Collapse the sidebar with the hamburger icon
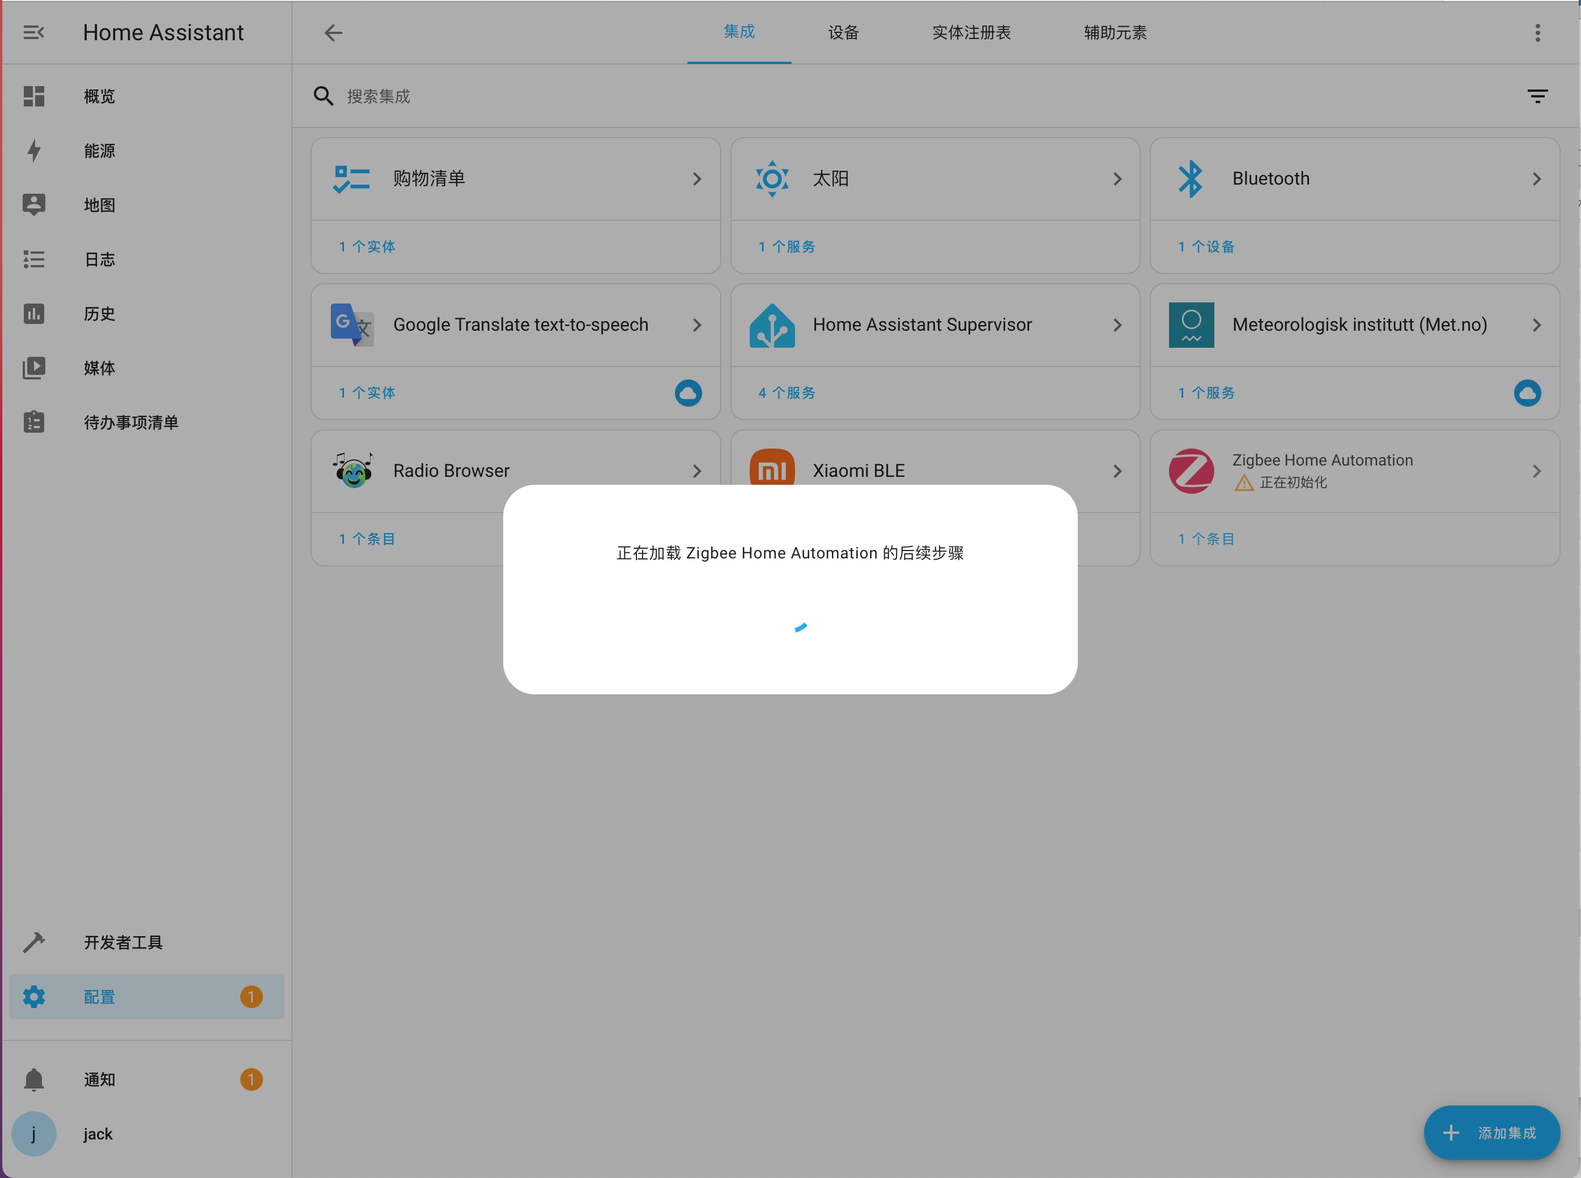The height and width of the screenshot is (1178, 1581). point(33,32)
